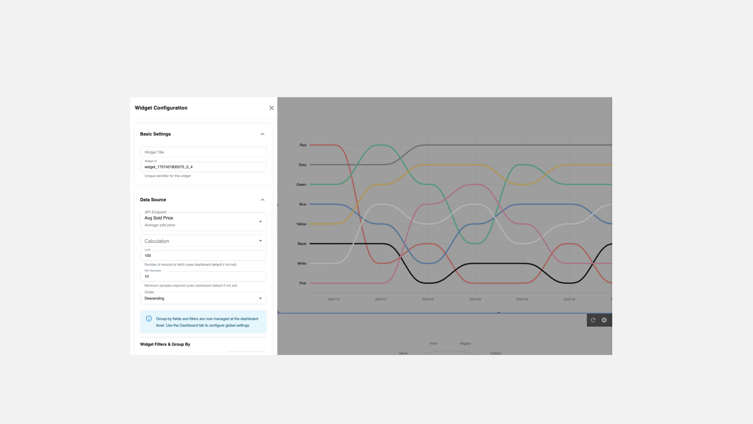Click the chart's small bottom resize chevron

(498, 313)
